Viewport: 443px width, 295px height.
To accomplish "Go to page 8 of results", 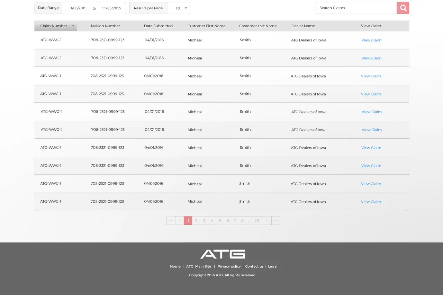I will tap(242, 221).
